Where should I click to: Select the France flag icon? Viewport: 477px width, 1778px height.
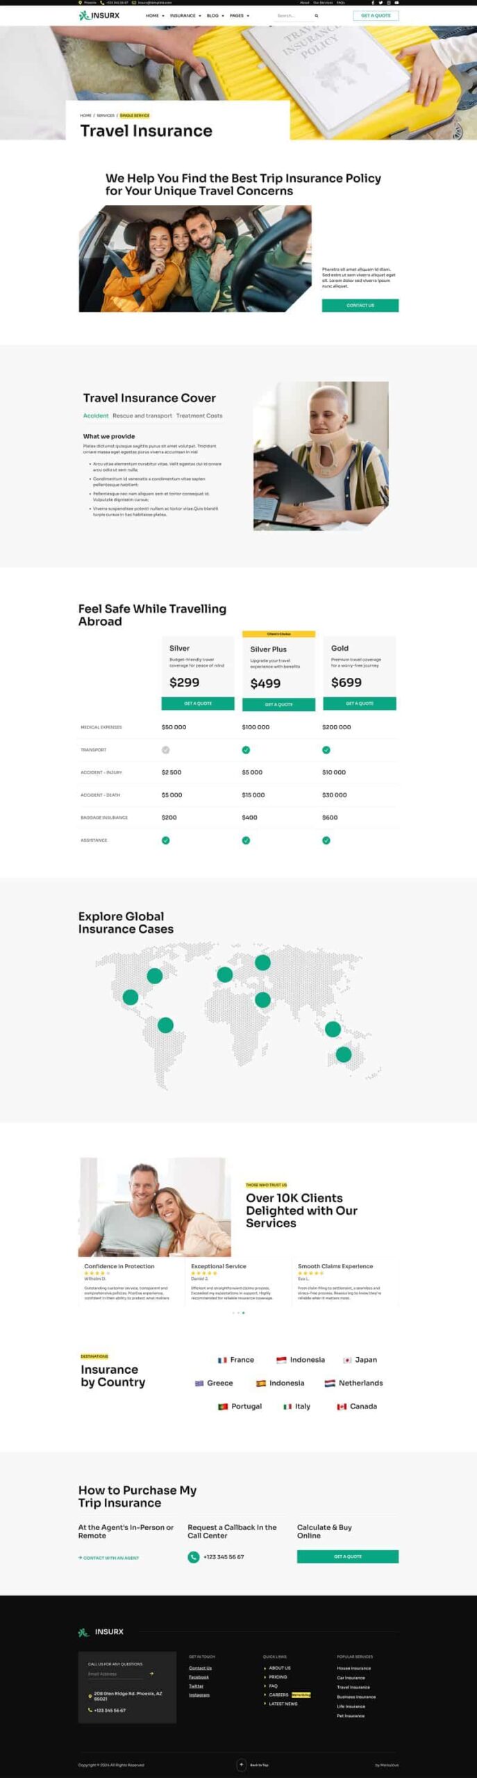[222, 1360]
